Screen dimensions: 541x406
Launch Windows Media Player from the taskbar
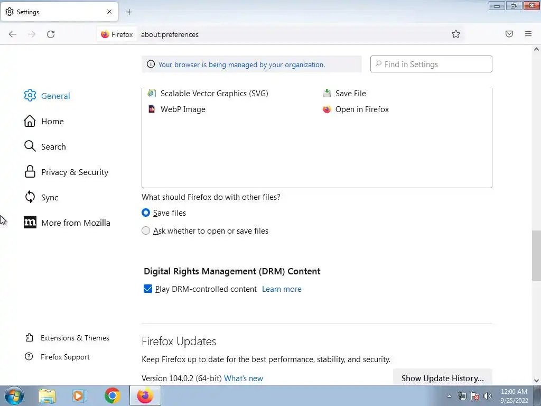pyautogui.click(x=79, y=395)
